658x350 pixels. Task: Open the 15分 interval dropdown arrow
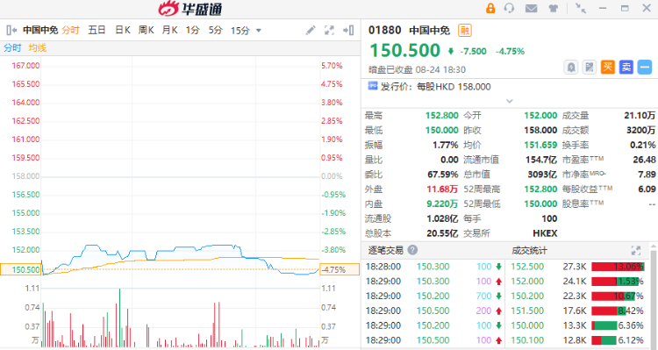[x=259, y=31]
